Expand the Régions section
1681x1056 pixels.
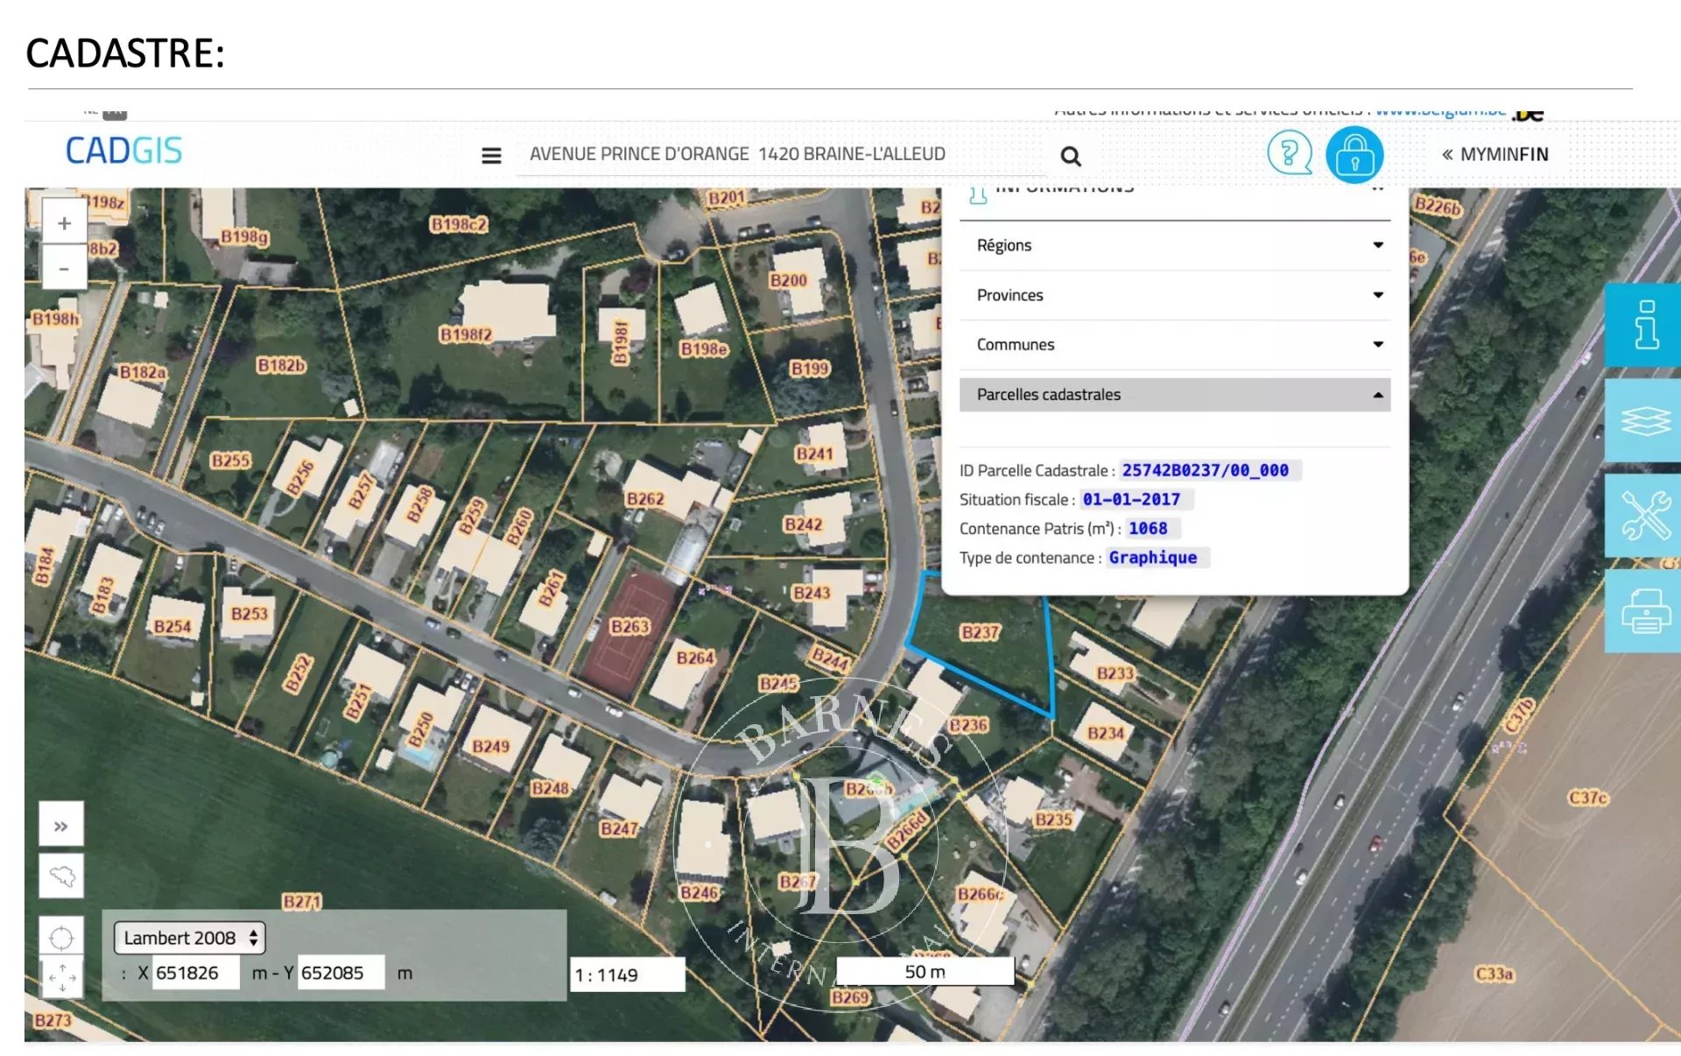coord(1175,246)
